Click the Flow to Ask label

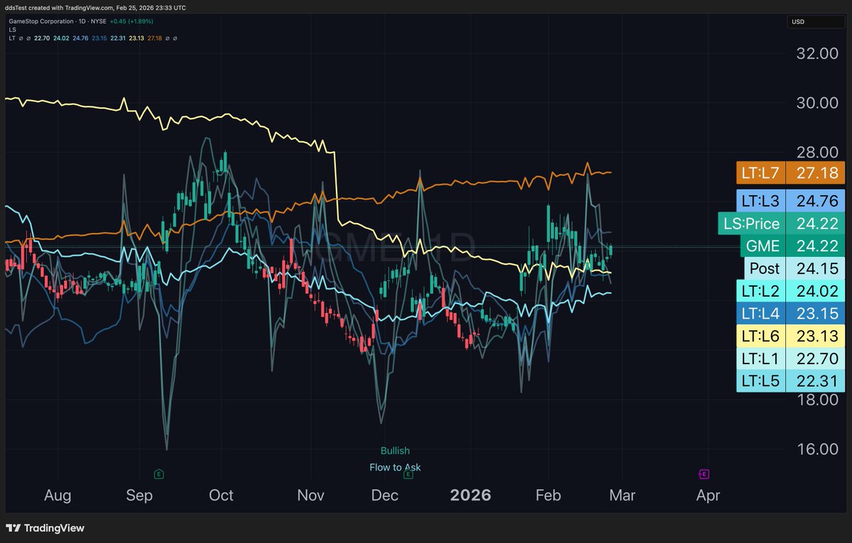[x=395, y=468]
